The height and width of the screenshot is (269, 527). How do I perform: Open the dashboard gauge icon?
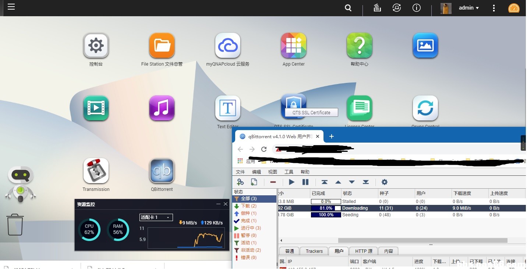[x=514, y=8]
